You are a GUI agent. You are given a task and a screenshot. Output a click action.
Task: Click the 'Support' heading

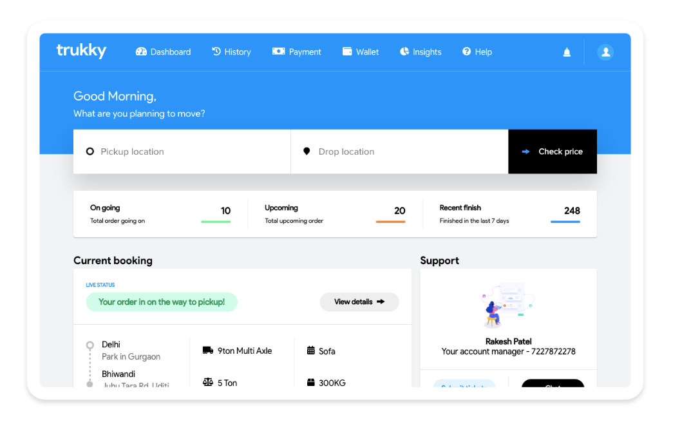coord(439,260)
